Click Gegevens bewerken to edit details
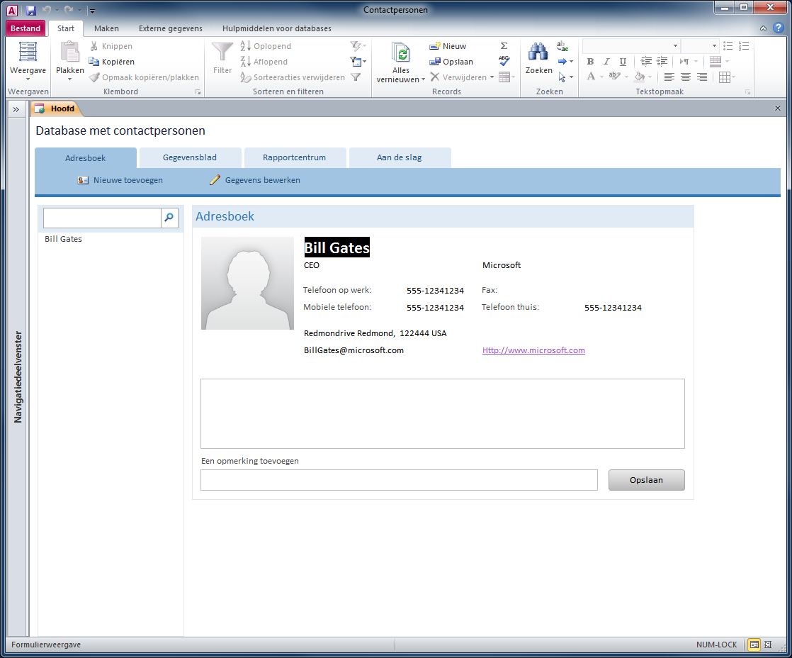 click(x=254, y=180)
